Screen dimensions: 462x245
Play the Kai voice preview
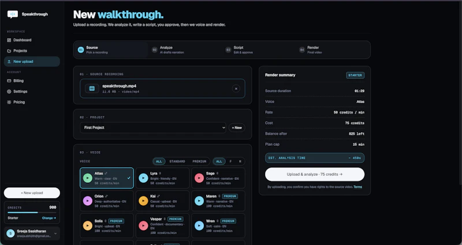(x=143, y=201)
